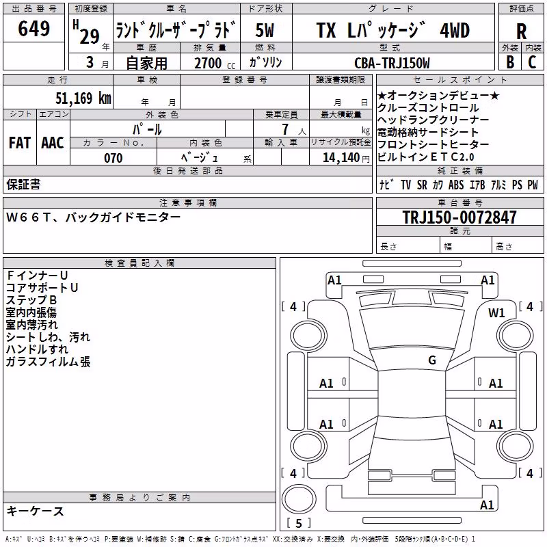Select the 純正装備 header
Image resolution: width=547 pixels, height=547 pixels.
460,170
